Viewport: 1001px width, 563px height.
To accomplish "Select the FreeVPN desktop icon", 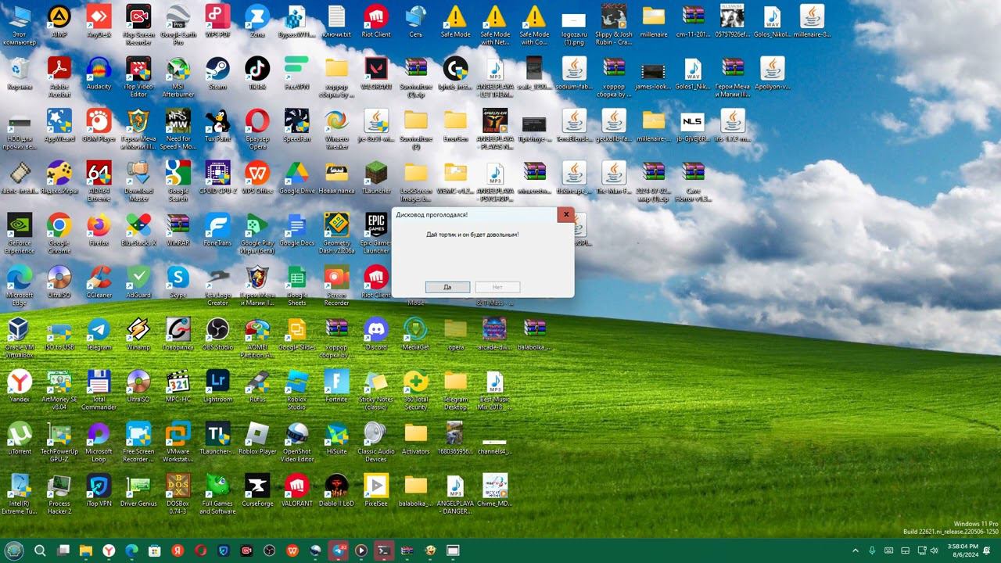I will point(297,74).
